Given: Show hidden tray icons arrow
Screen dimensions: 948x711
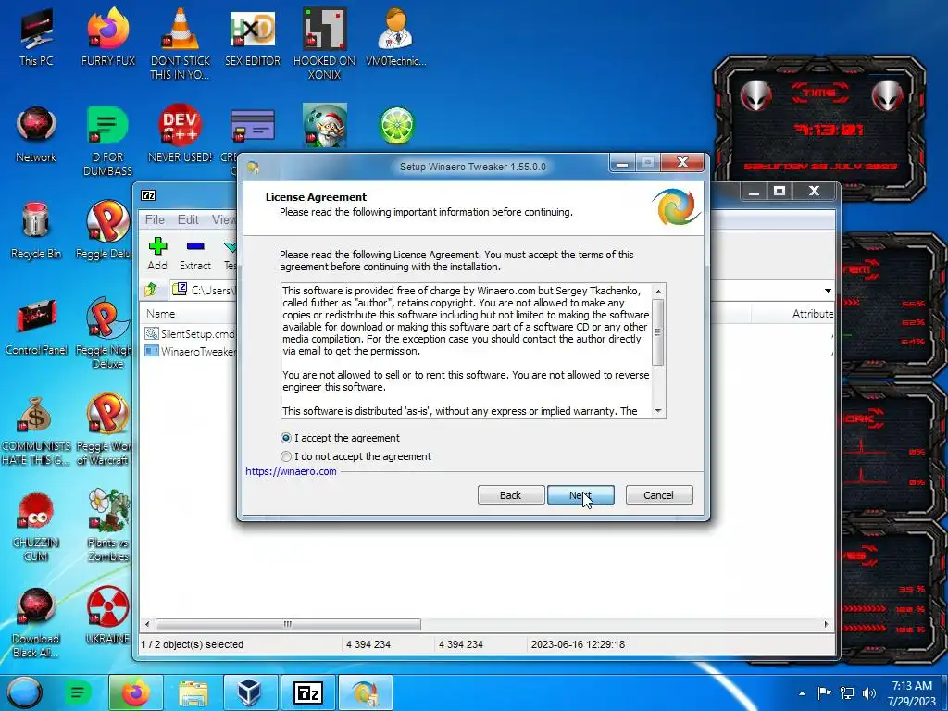Looking at the screenshot, I should (803, 693).
